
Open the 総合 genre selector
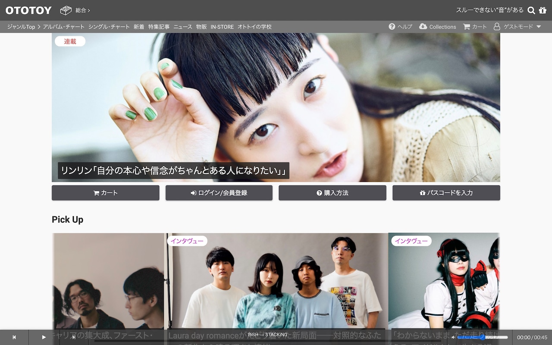[81, 10]
